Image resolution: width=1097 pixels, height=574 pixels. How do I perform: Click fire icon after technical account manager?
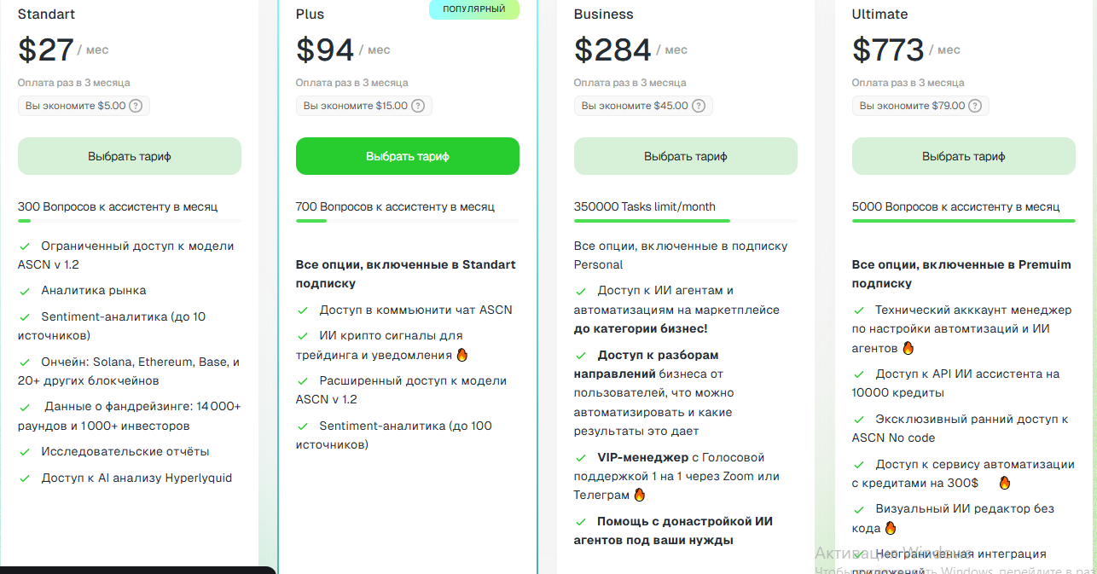coord(908,348)
